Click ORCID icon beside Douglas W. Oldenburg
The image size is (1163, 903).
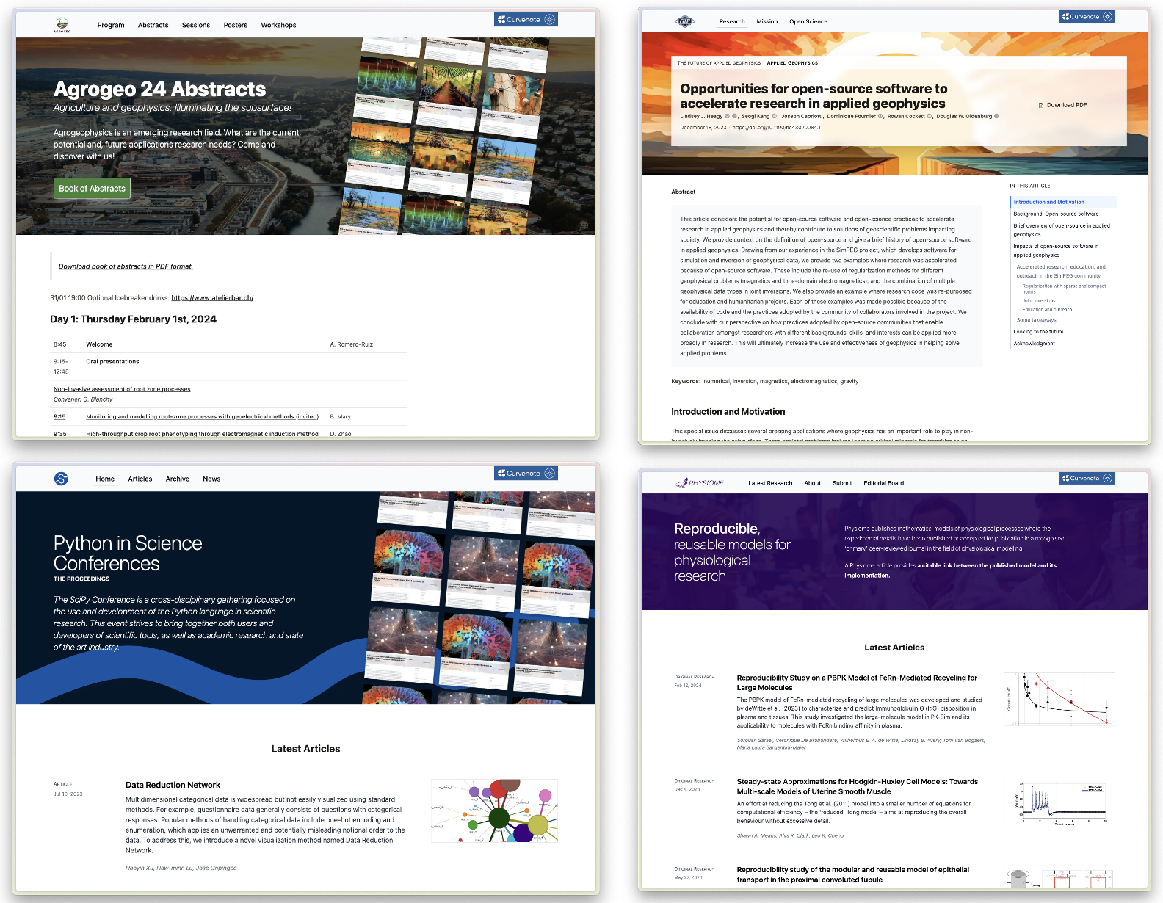(996, 116)
